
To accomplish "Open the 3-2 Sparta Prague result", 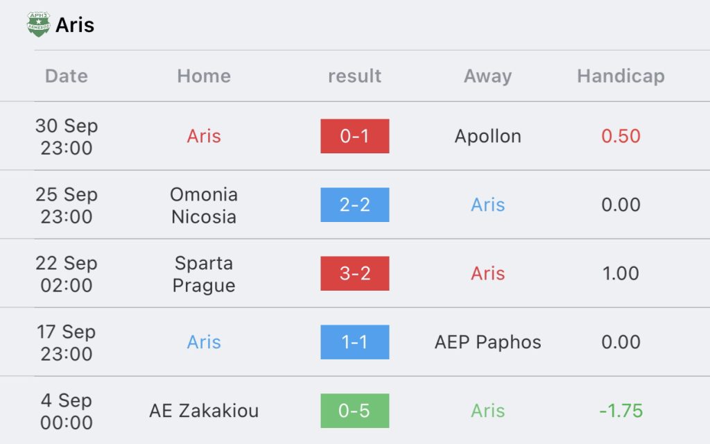I will coord(354,273).
